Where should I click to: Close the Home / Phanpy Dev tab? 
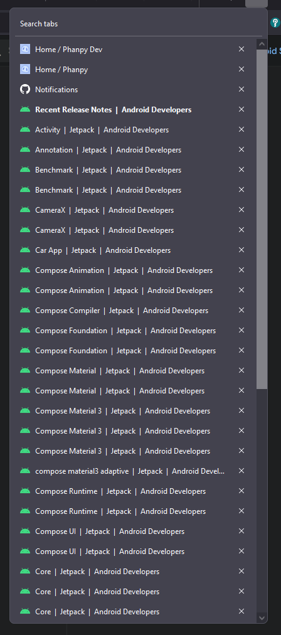click(x=241, y=49)
